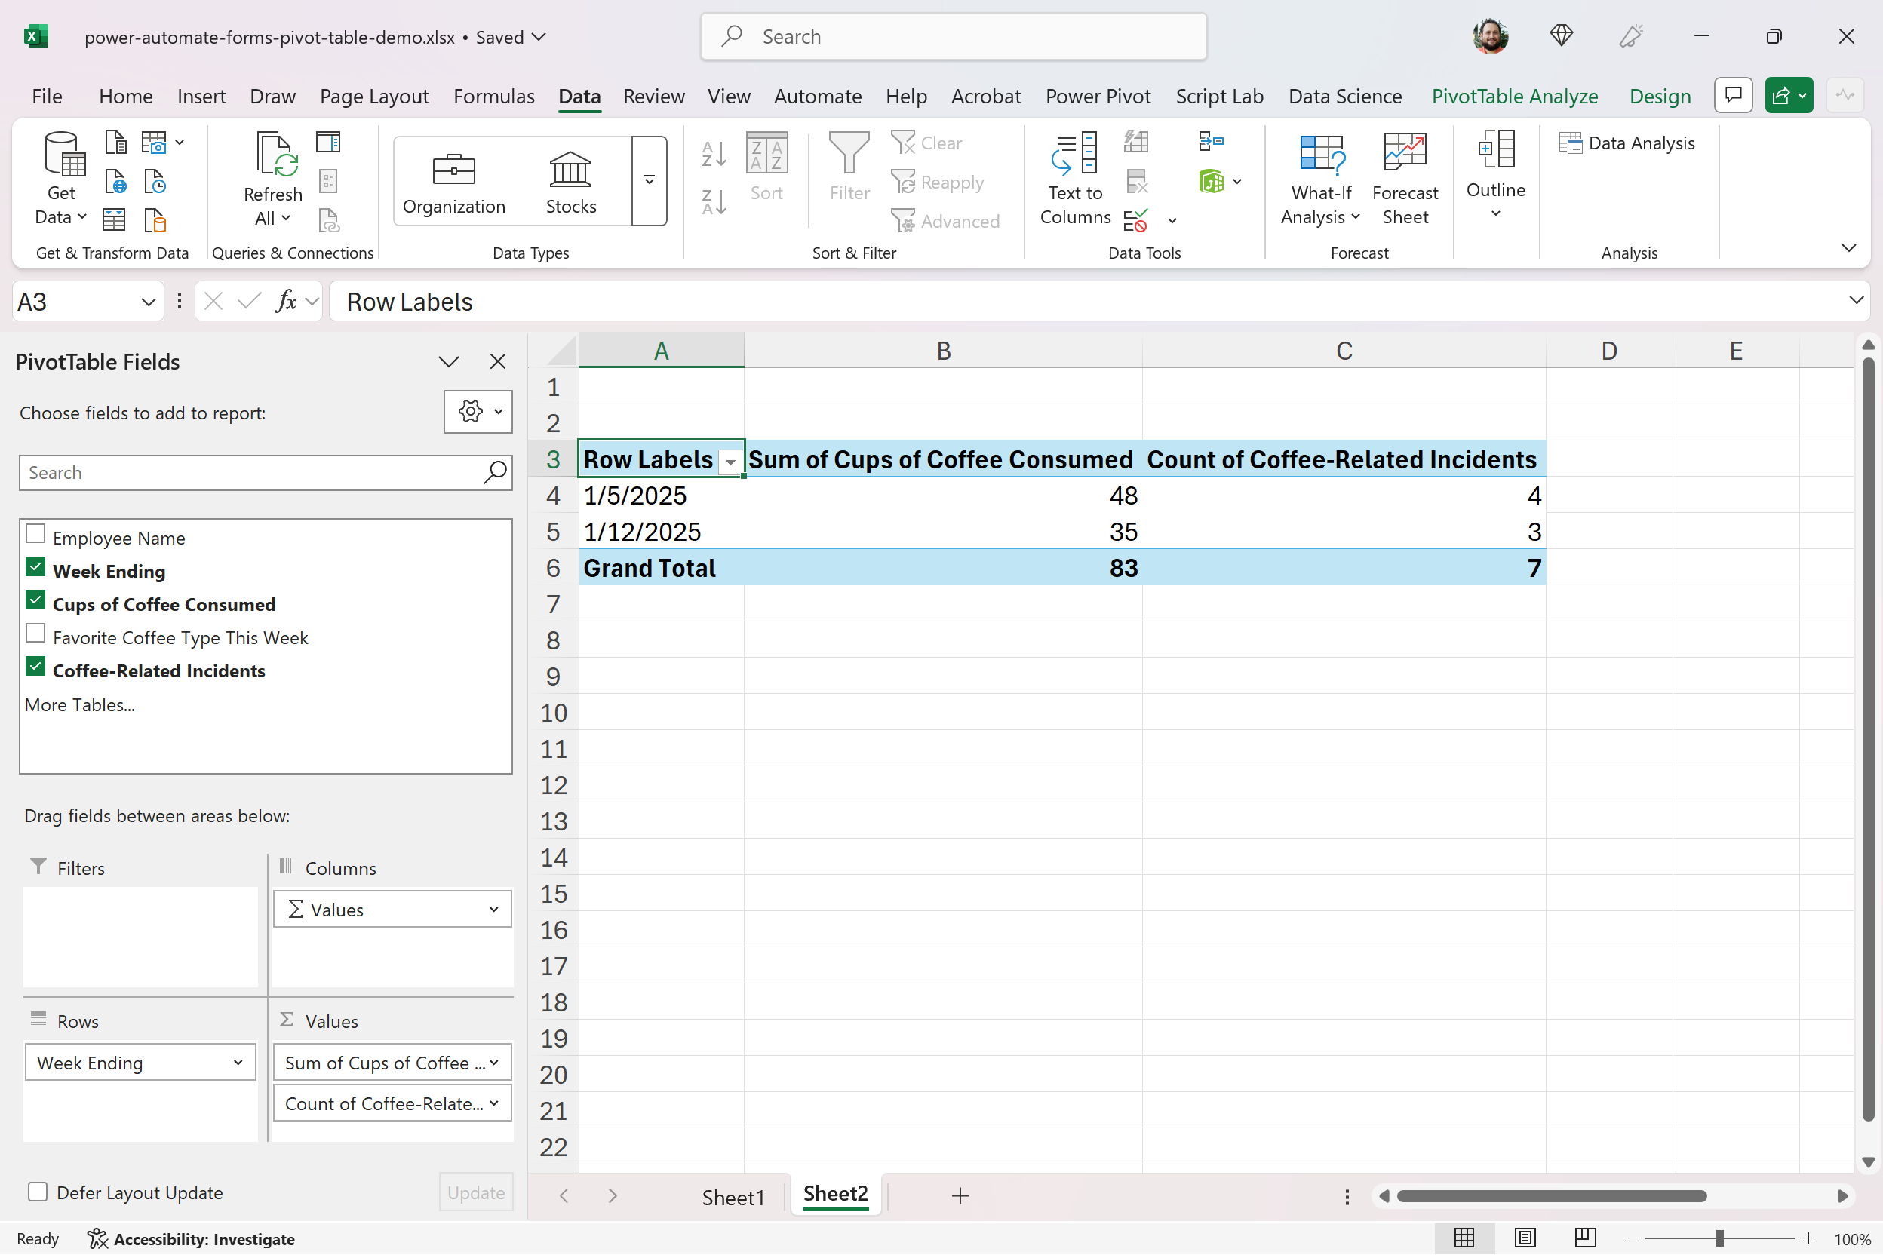The height and width of the screenshot is (1255, 1883).
Task: Enable Defer Layout Update checkbox
Action: 38,1192
